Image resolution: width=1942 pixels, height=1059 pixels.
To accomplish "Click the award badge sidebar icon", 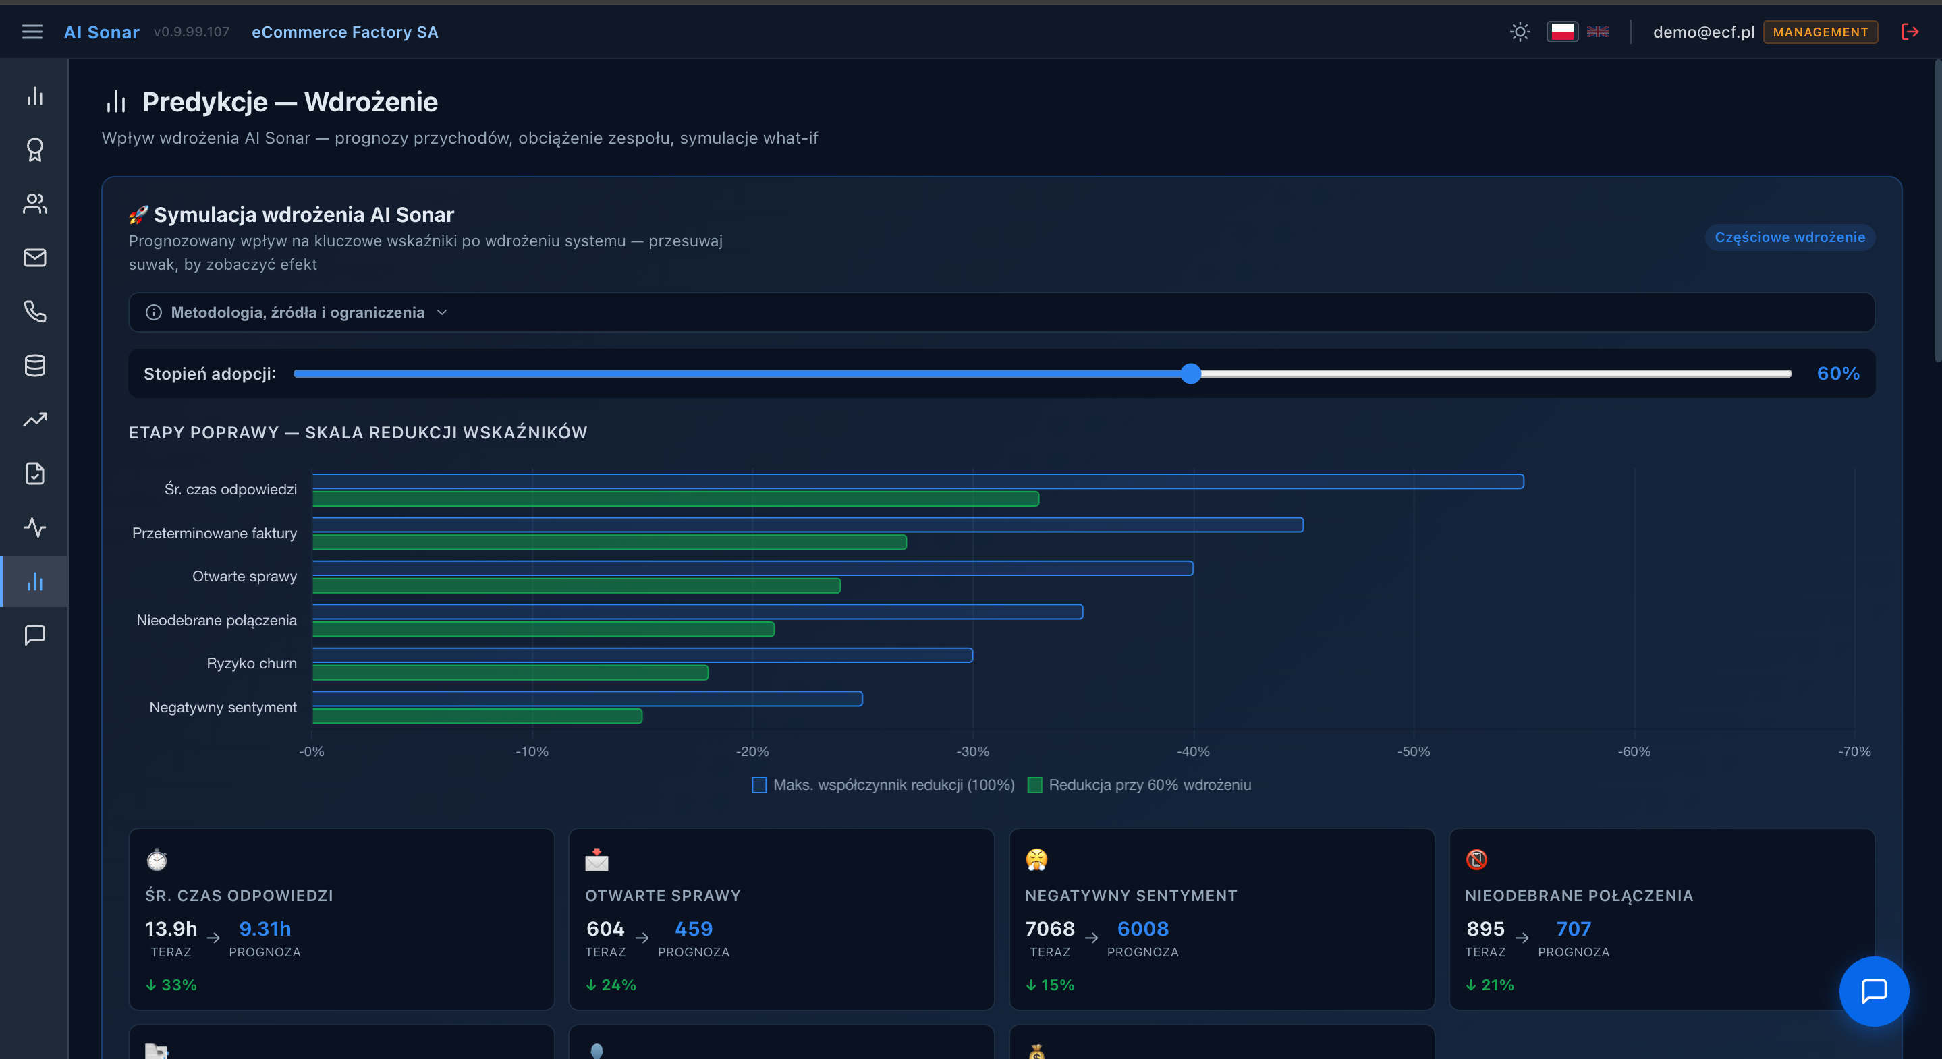I will click(x=34, y=150).
